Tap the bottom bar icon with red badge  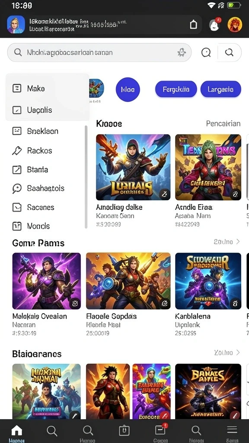[x=160, y=430]
